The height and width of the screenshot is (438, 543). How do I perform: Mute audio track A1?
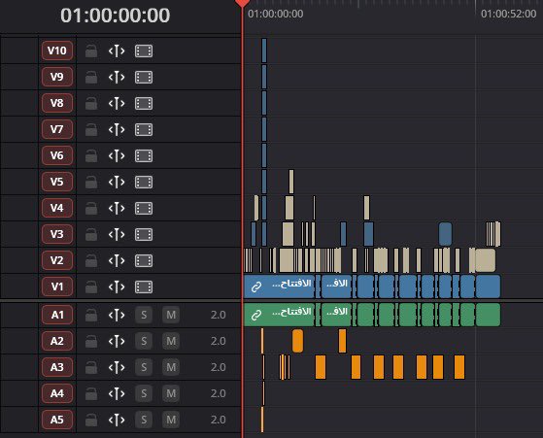coord(171,315)
